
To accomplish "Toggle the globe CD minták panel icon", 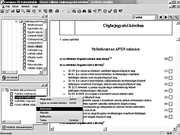I will pos(74,11).
